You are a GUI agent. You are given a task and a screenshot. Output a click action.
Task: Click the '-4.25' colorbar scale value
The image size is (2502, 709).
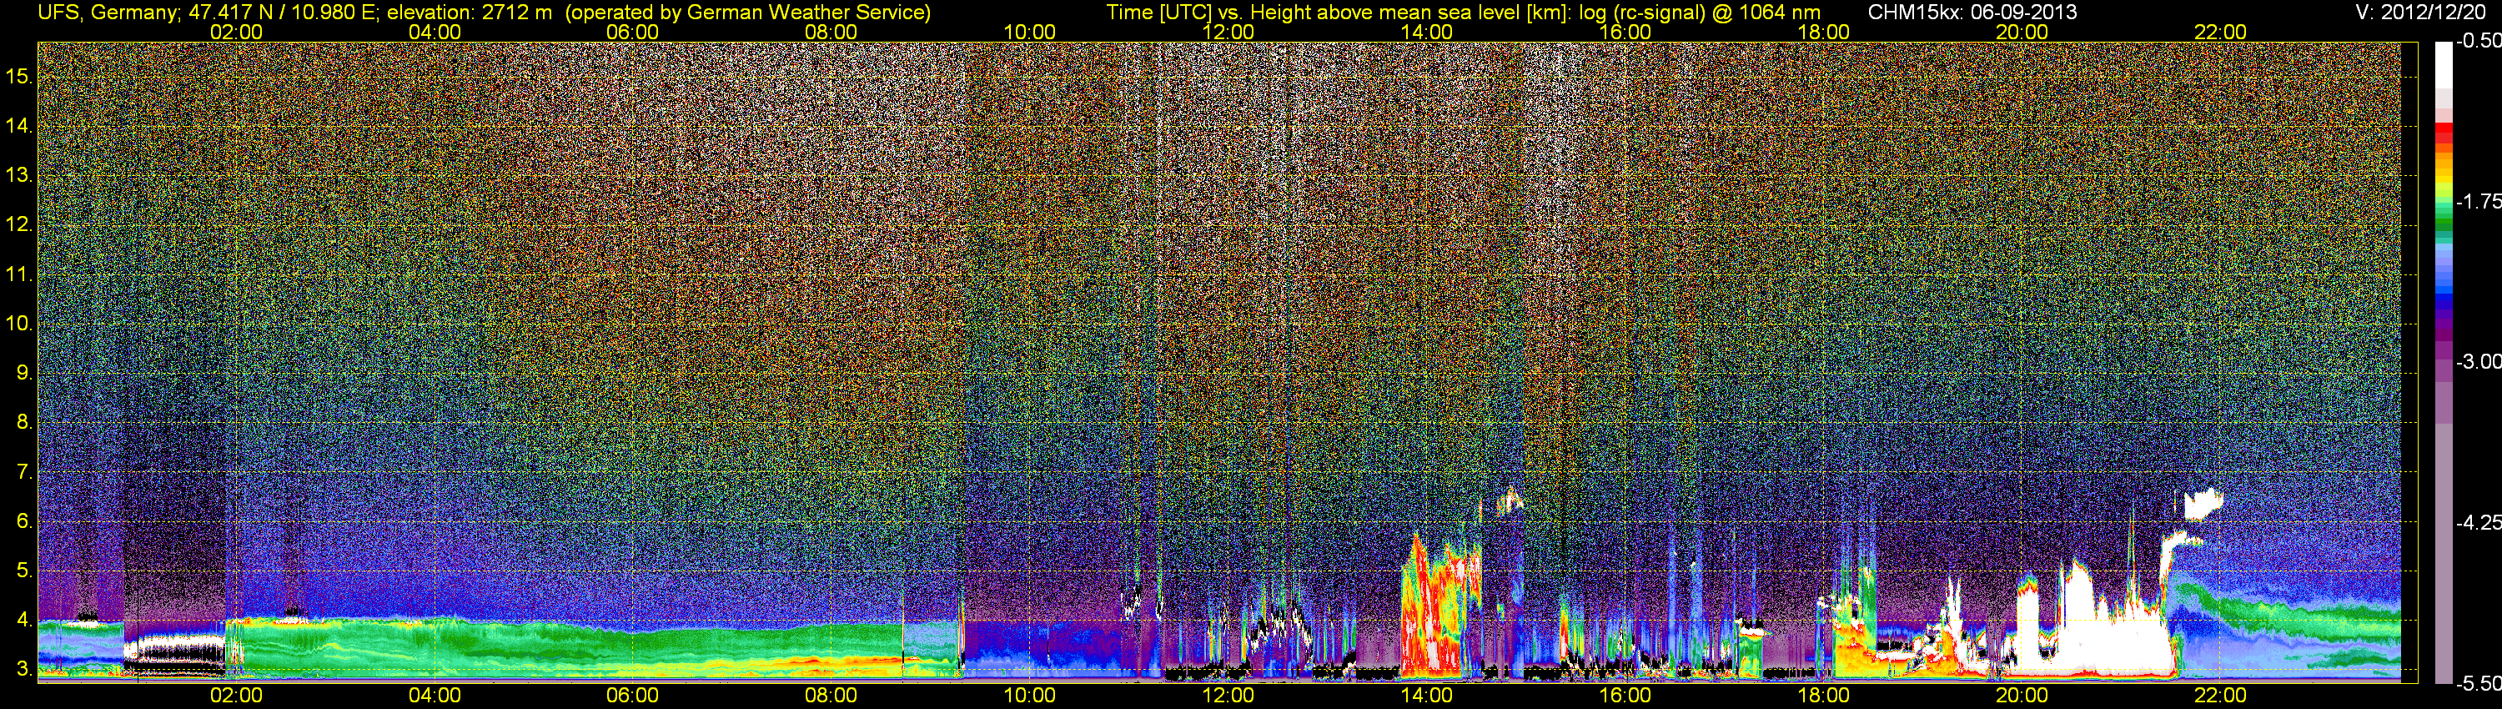tap(2479, 522)
